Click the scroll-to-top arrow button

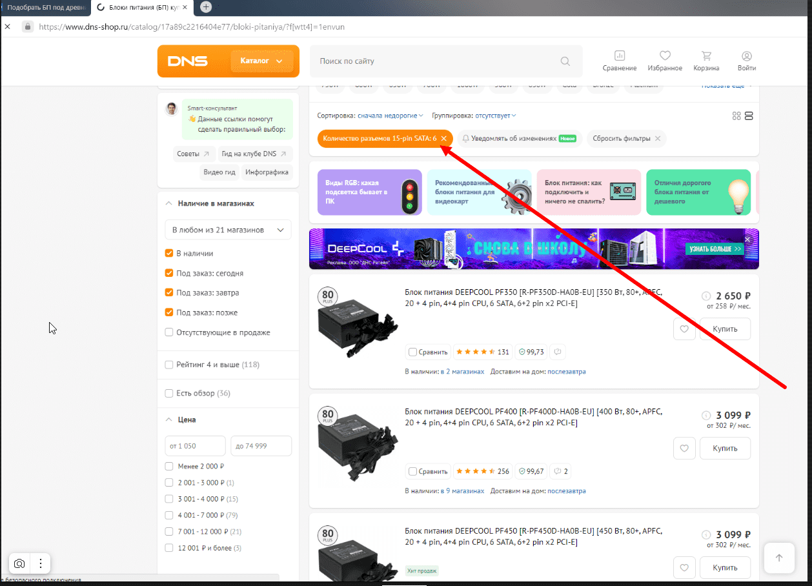[x=779, y=558]
